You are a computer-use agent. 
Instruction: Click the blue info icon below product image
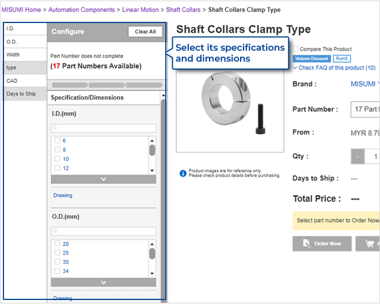click(x=183, y=173)
